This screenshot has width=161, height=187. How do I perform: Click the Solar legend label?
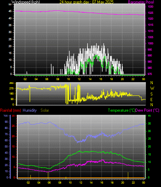coord(45,110)
